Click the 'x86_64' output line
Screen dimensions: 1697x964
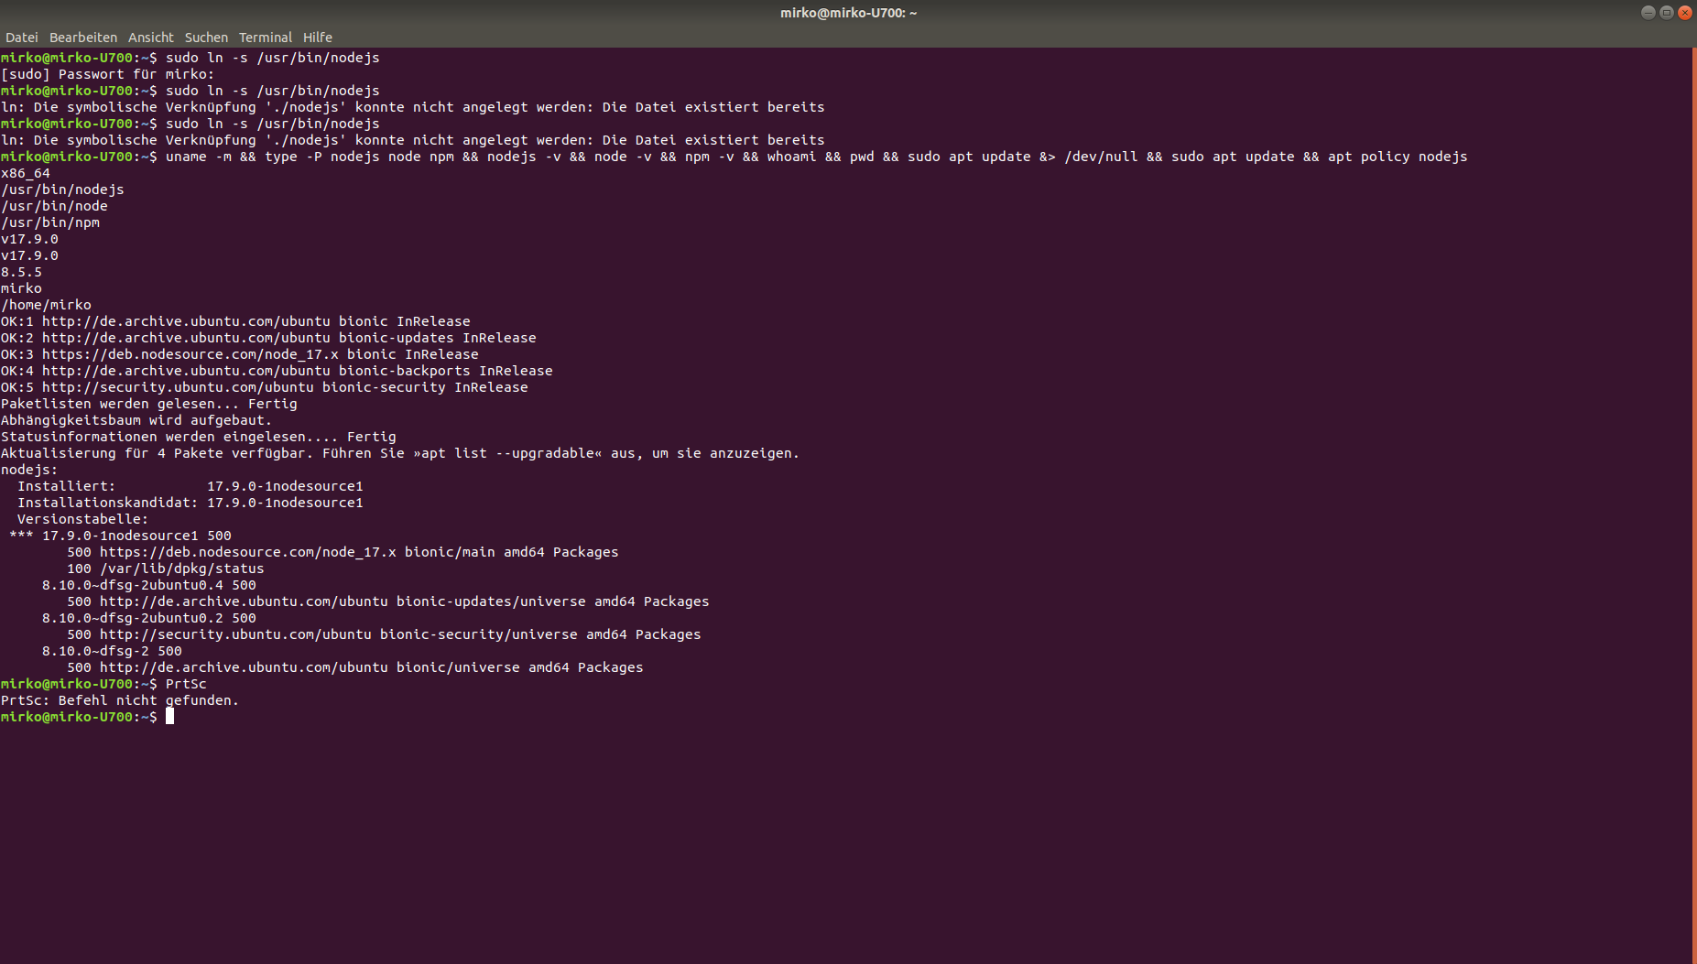click(26, 173)
